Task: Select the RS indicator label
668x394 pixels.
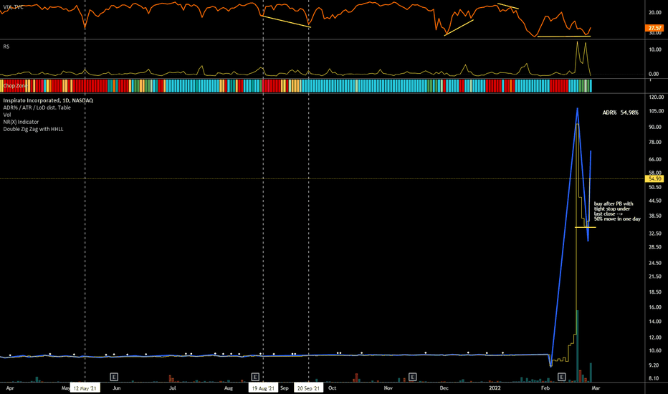Action: pyautogui.click(x=6, y=47)
